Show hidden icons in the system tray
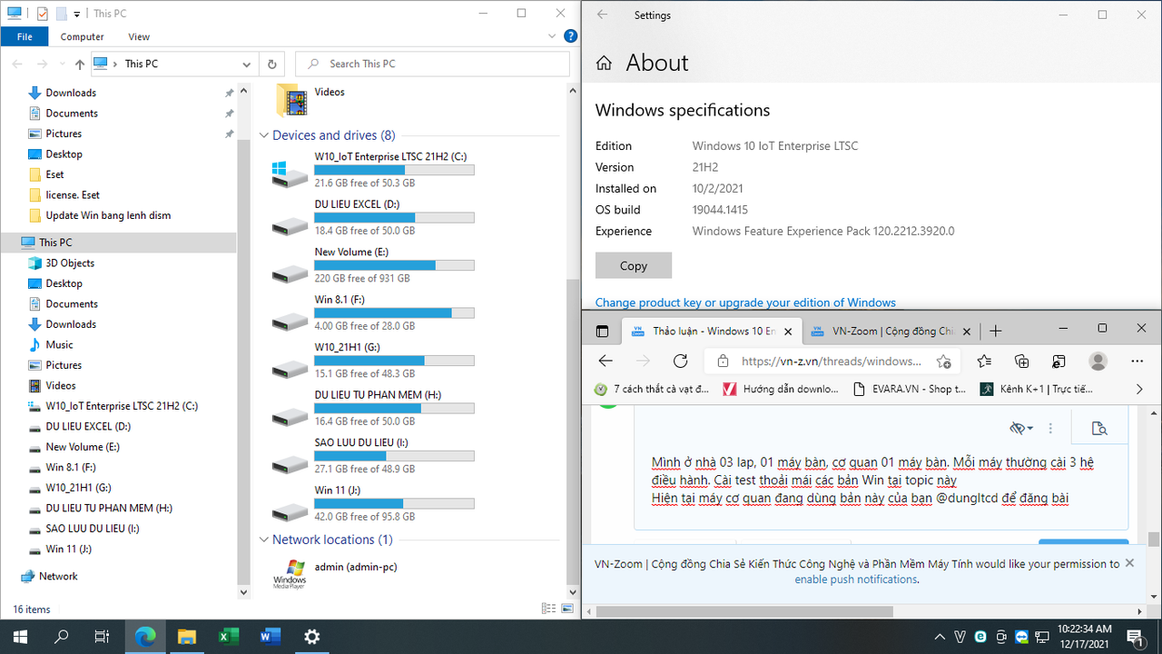 940,637
